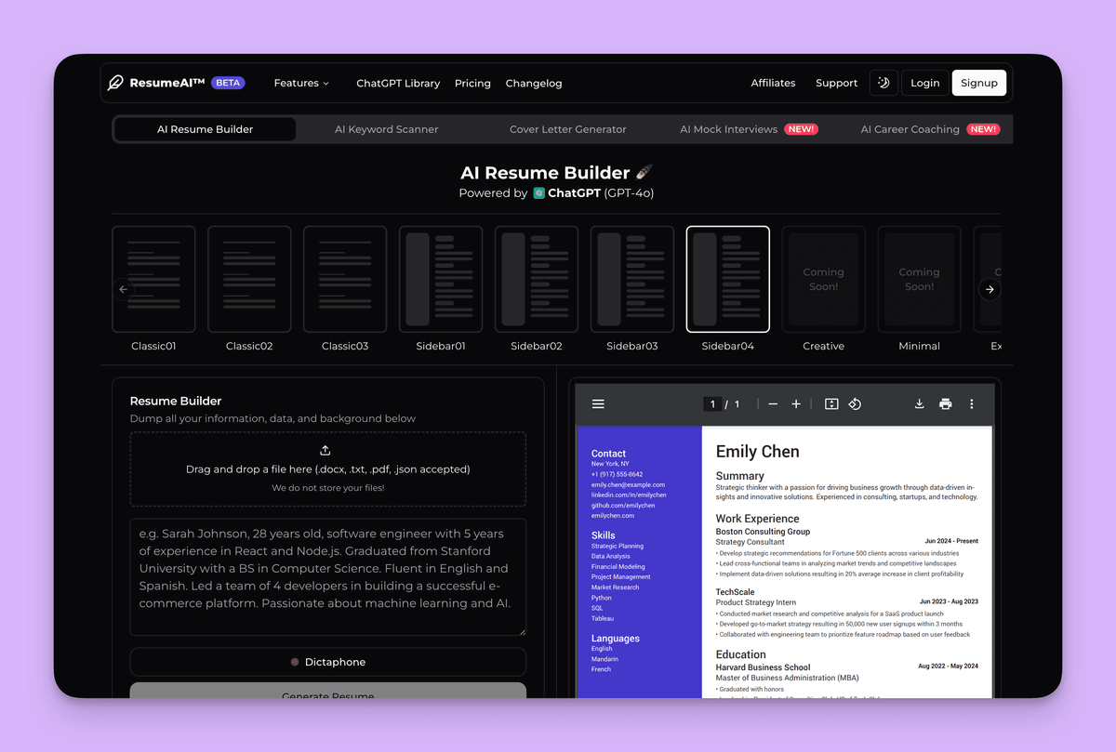Screen dimensions: 1116x752
Task: Click the Login button
Action: [924, 83]
